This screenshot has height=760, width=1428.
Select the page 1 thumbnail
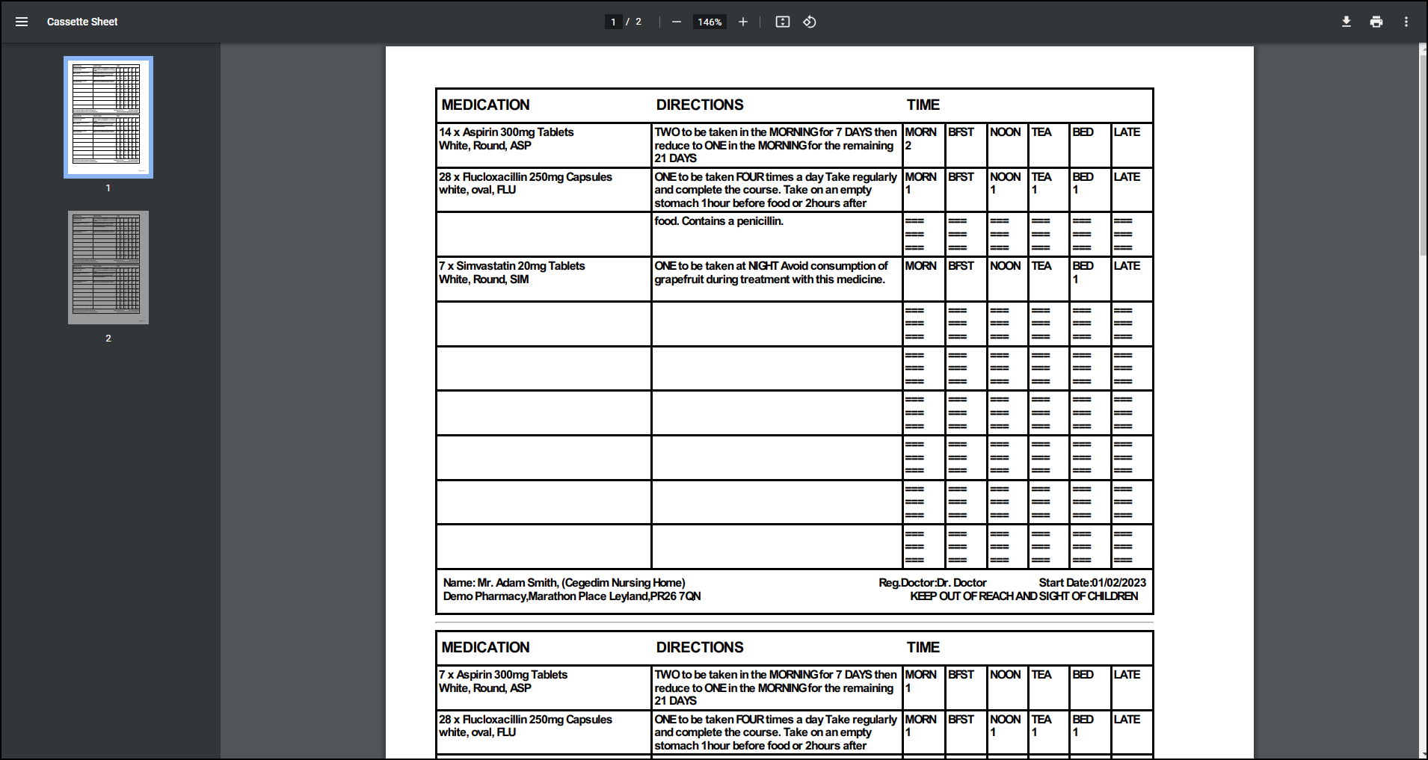click(x=108, y=117)
